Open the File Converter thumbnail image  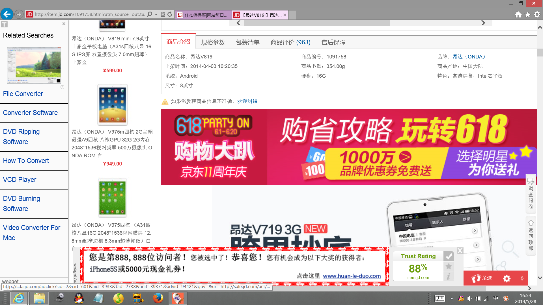pyautogui.click(x=34, y=65)
